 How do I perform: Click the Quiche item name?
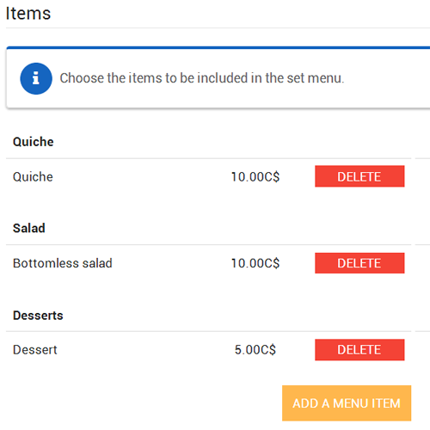point(33,176)
